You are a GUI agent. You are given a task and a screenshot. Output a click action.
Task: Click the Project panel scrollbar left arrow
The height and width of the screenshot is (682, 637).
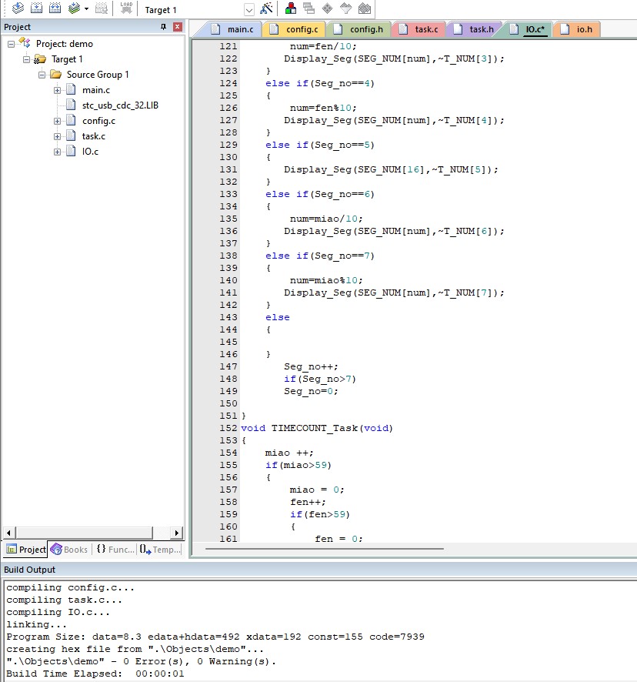tap(8, 533)
